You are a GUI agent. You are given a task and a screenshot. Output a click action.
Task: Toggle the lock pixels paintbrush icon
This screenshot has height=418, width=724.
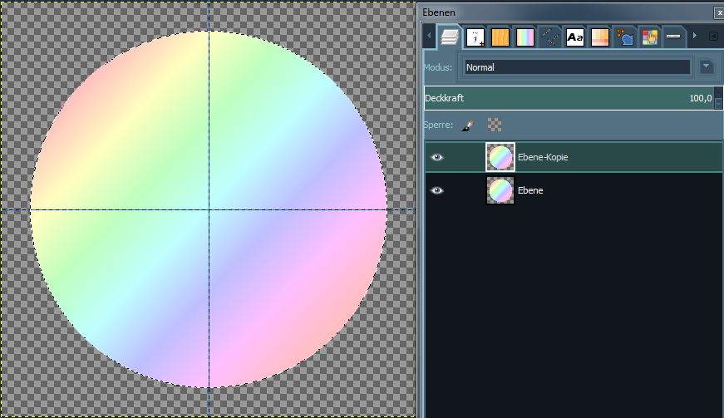coord(468,125)
